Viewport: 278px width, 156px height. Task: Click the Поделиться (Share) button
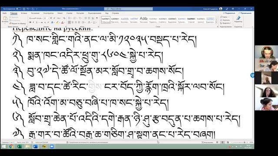(229, 13)
